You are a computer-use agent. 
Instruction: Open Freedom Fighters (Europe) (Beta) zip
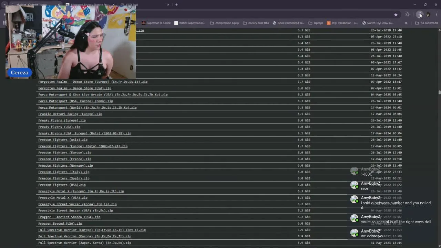[x=83, y=146]
